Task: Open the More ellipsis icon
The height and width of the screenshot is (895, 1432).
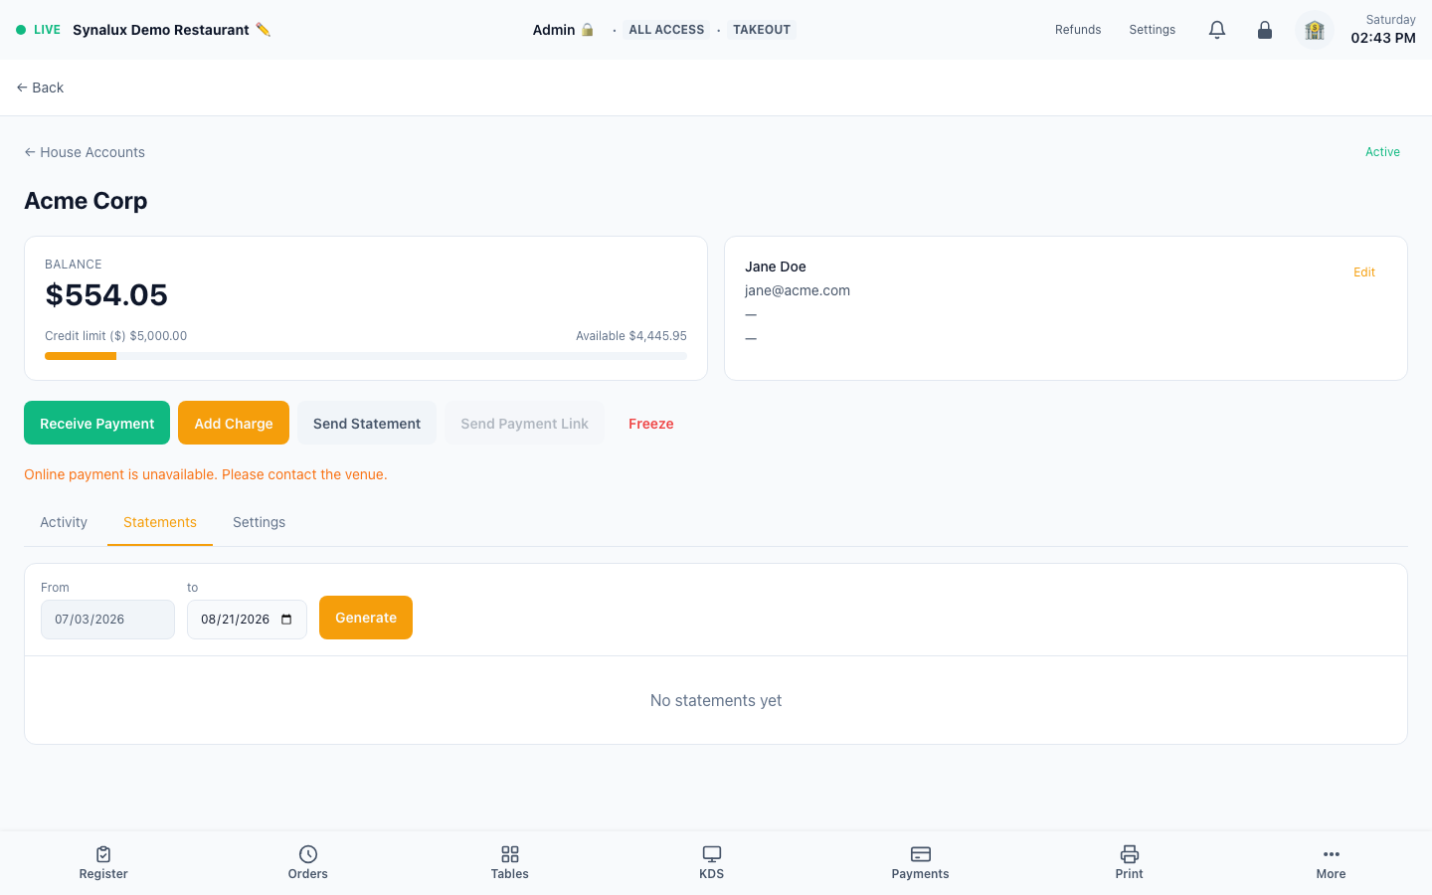Action: coord(1332,854)
